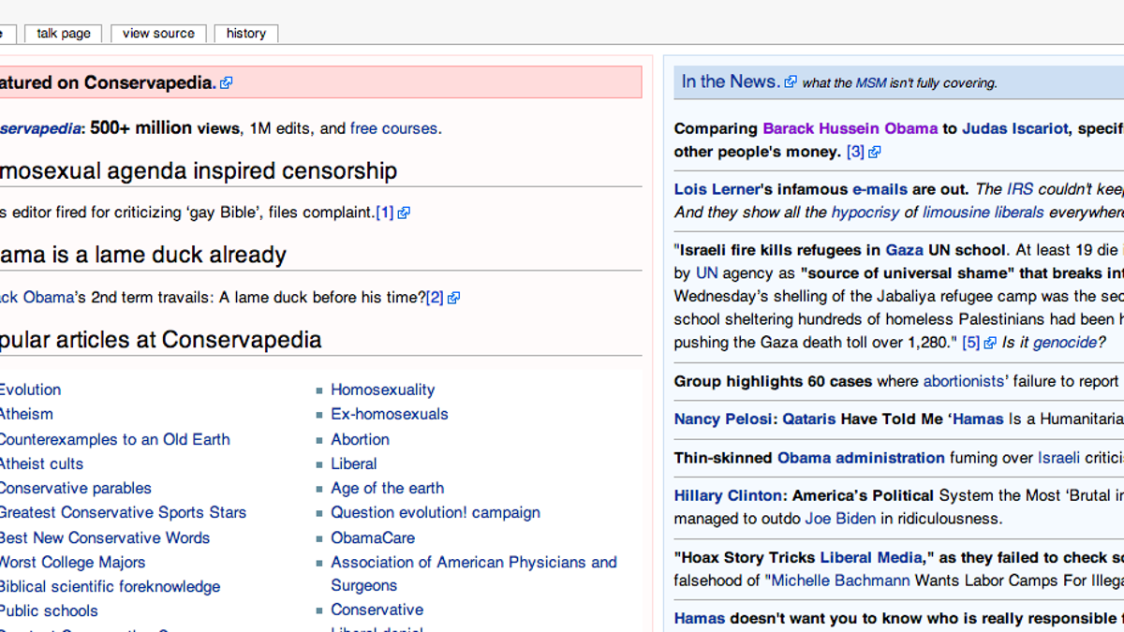
Task: Open the Michelle Bachmann link
Action: point(839,581)
